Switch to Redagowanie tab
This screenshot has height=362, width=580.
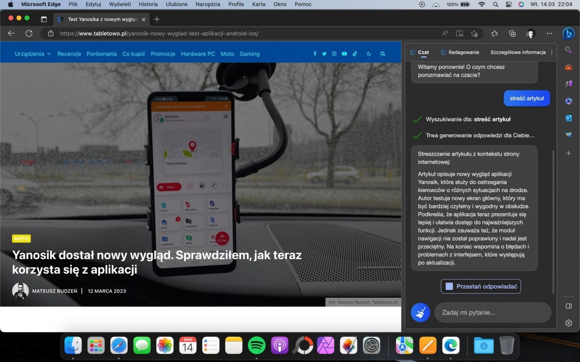460,53
